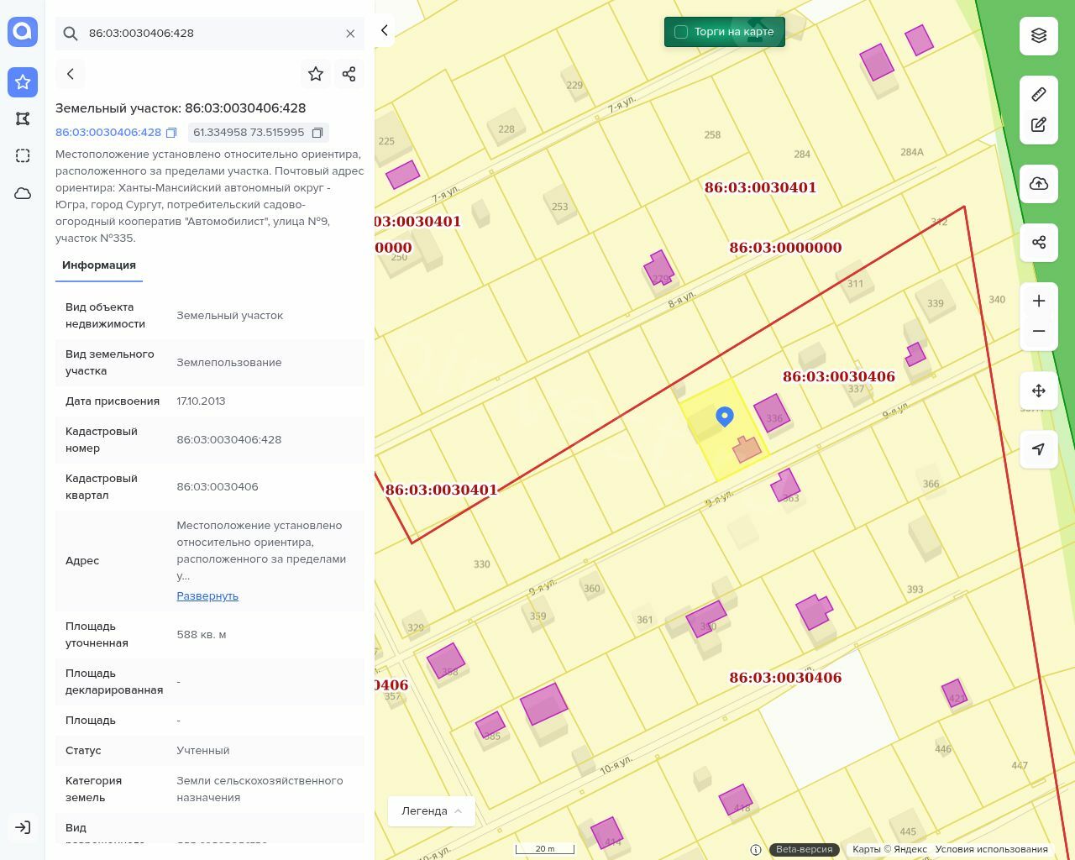The width and height of the screenshot is (1075, 860).
Task: Expand address with Развернуть link
Action: (207, 595)
